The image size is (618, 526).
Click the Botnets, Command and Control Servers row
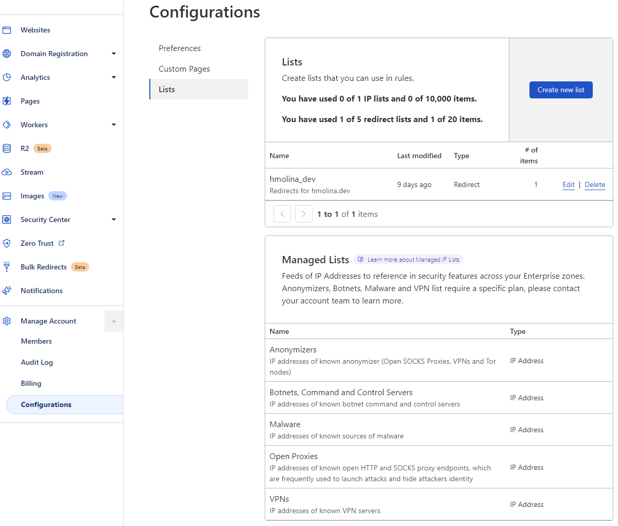(x=439, y=398)
